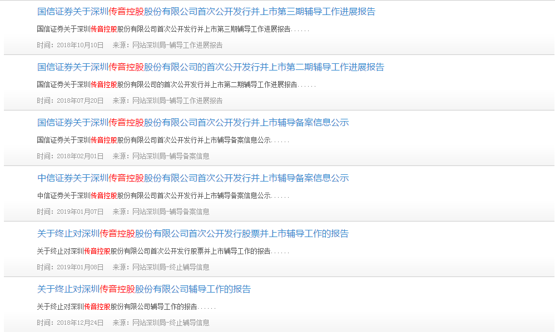Click summary text of 第三期辅导工作进展报告
This screenshot has height=332, width=555.
coord(173,29)
